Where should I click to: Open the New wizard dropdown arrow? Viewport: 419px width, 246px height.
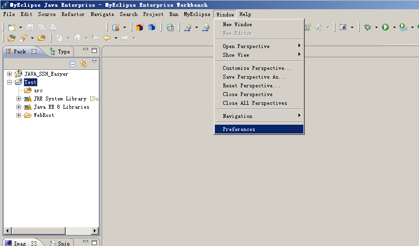point(20,27)
